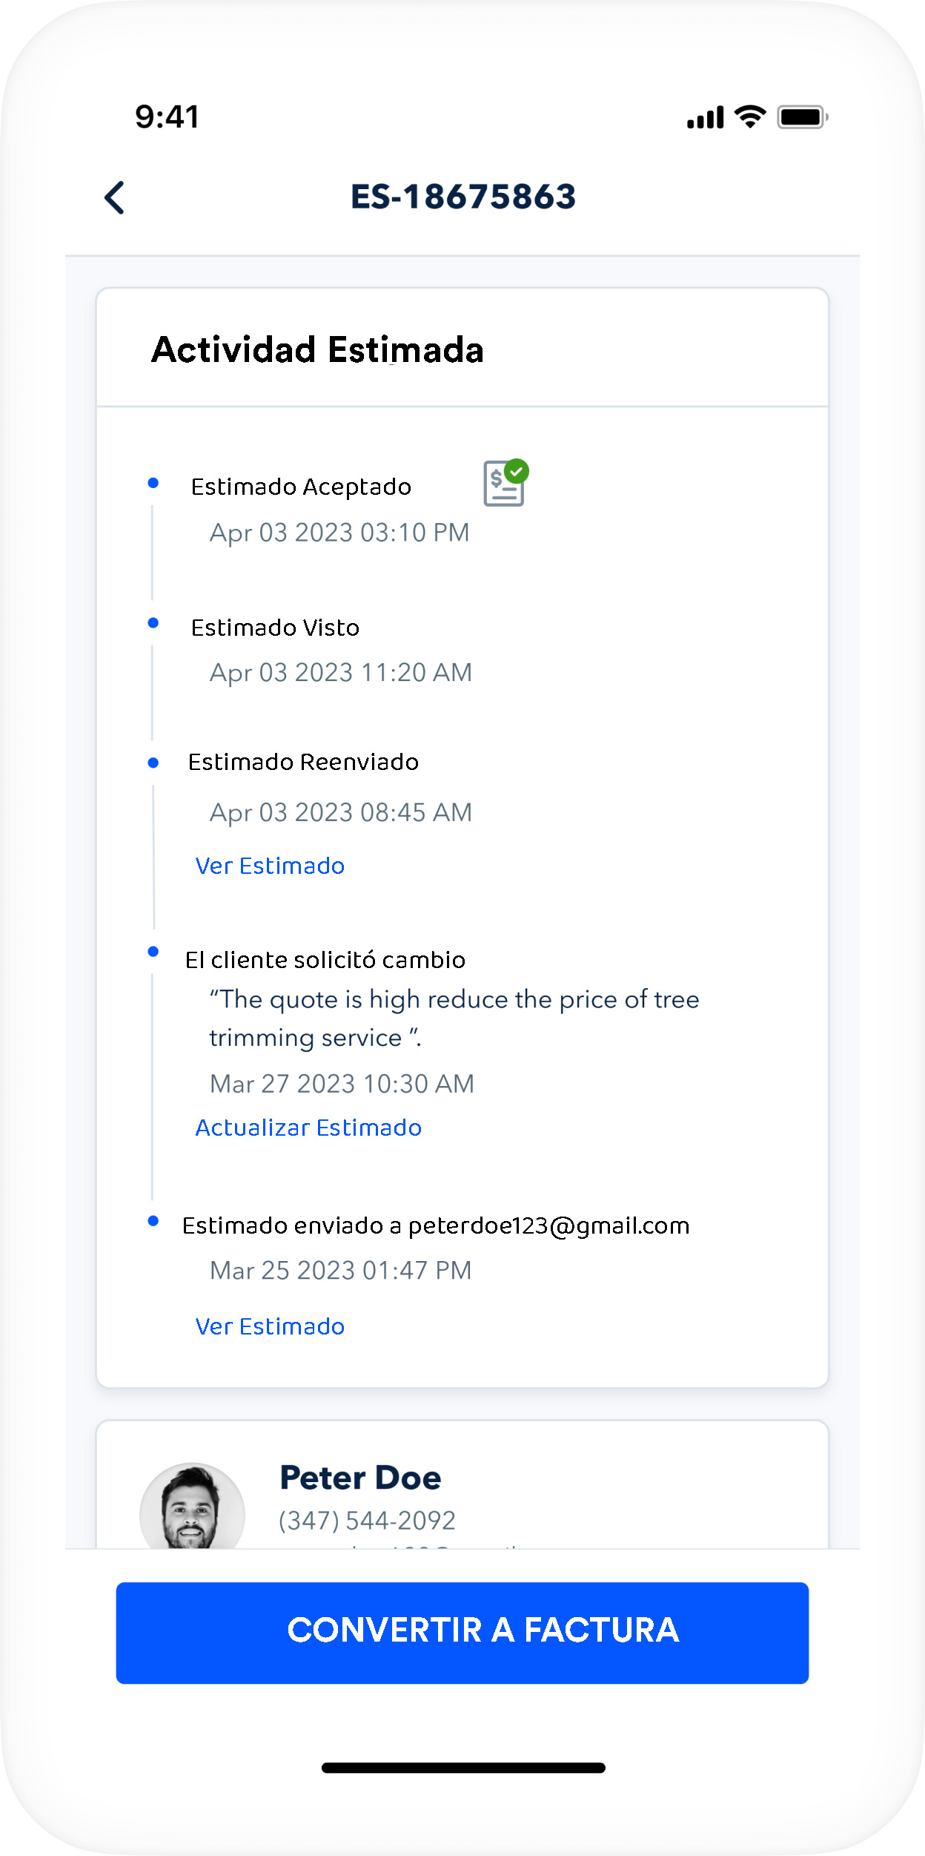
Task: Tap the ES-18675863 estimate title
Action: 463,197
